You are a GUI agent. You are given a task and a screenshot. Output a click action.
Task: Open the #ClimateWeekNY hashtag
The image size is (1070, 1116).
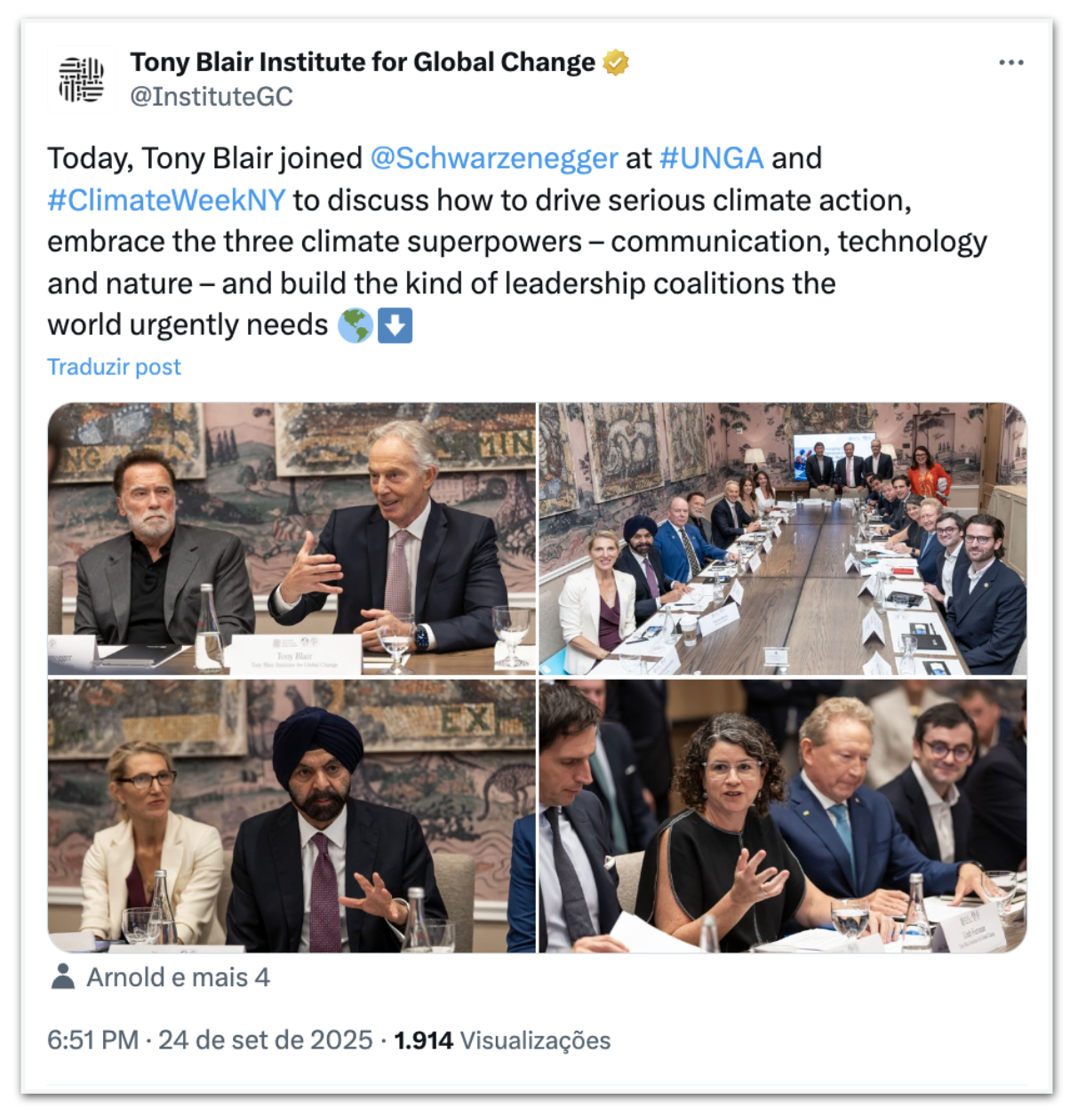[166, 200]
